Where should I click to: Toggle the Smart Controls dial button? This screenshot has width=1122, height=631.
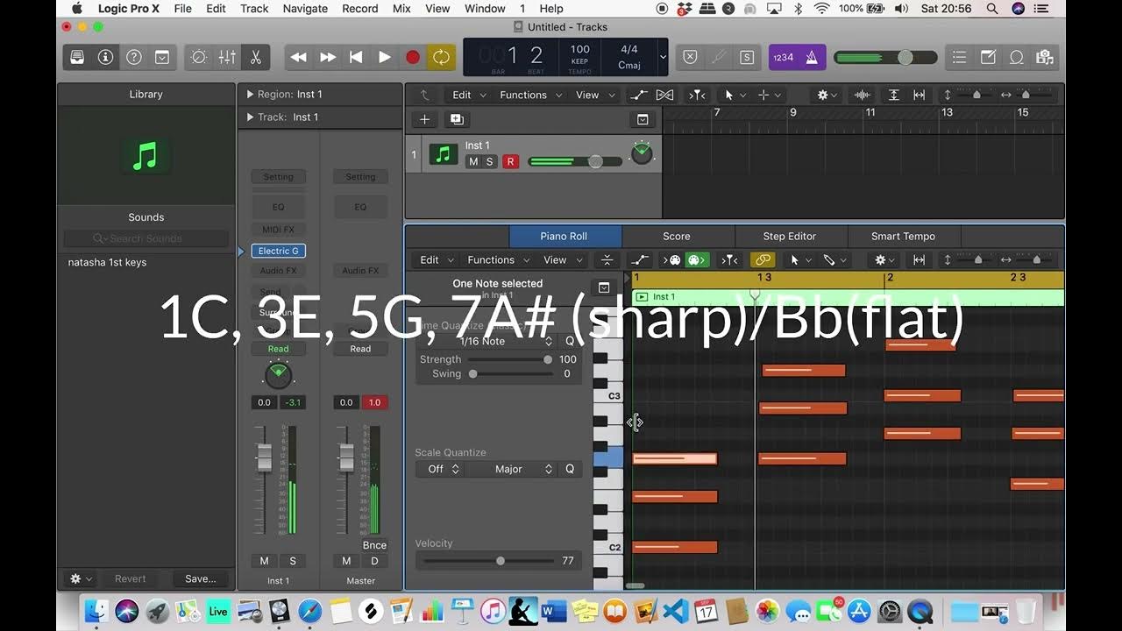pos(199,57)
